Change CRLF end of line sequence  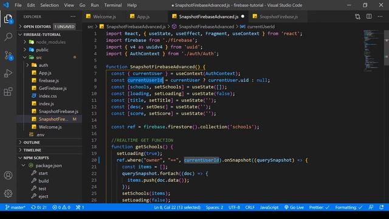click(250, 207)
